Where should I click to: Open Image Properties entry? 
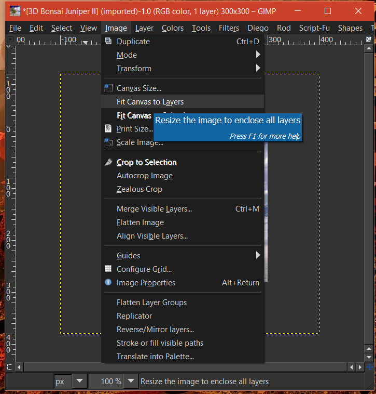point(183,282)
